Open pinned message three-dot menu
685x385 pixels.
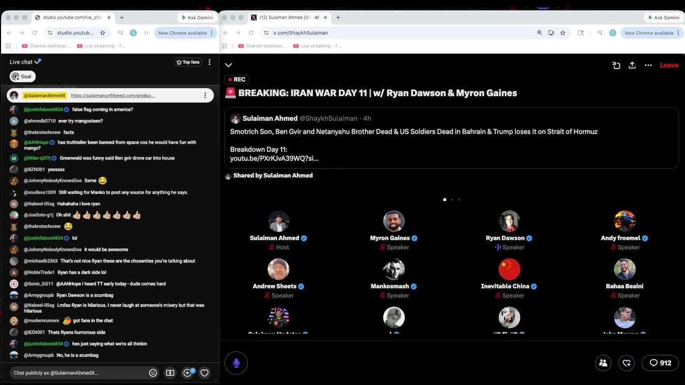click(x=205, y=96)
